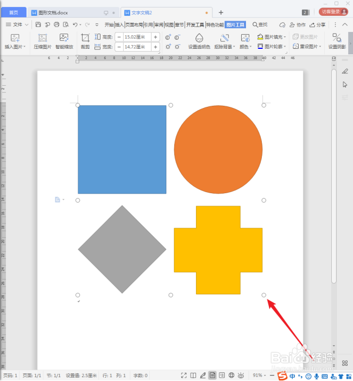Open the 91% zoom level dropdown
353x381 pixels.
pyautogui.click(x=259, y=376)
